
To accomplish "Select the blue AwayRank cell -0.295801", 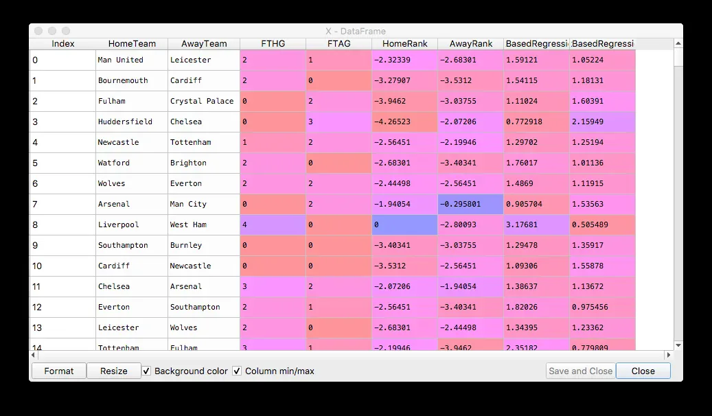I will [x=470, y=205].
